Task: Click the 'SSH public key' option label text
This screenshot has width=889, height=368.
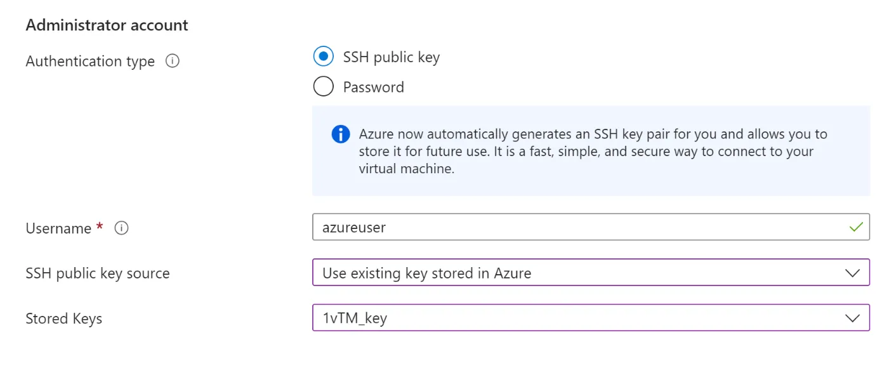Action: click(x=392, y=57)
